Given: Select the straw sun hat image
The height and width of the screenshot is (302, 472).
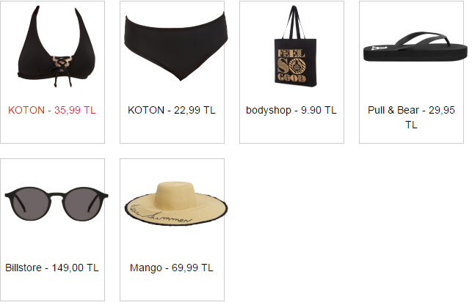Looking at the screenshot, I should 176,204.
